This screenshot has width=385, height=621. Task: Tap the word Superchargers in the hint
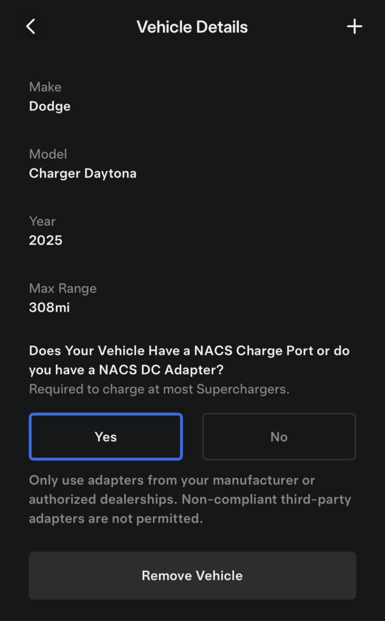tap(243, 389)
